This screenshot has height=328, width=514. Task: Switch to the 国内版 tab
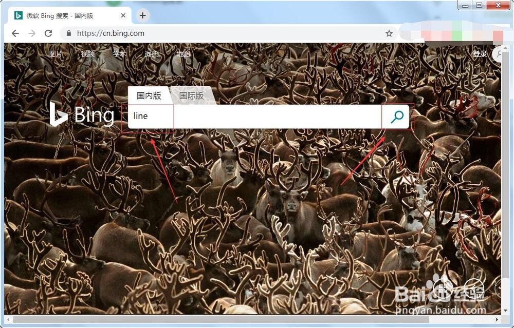click(149, 95)
